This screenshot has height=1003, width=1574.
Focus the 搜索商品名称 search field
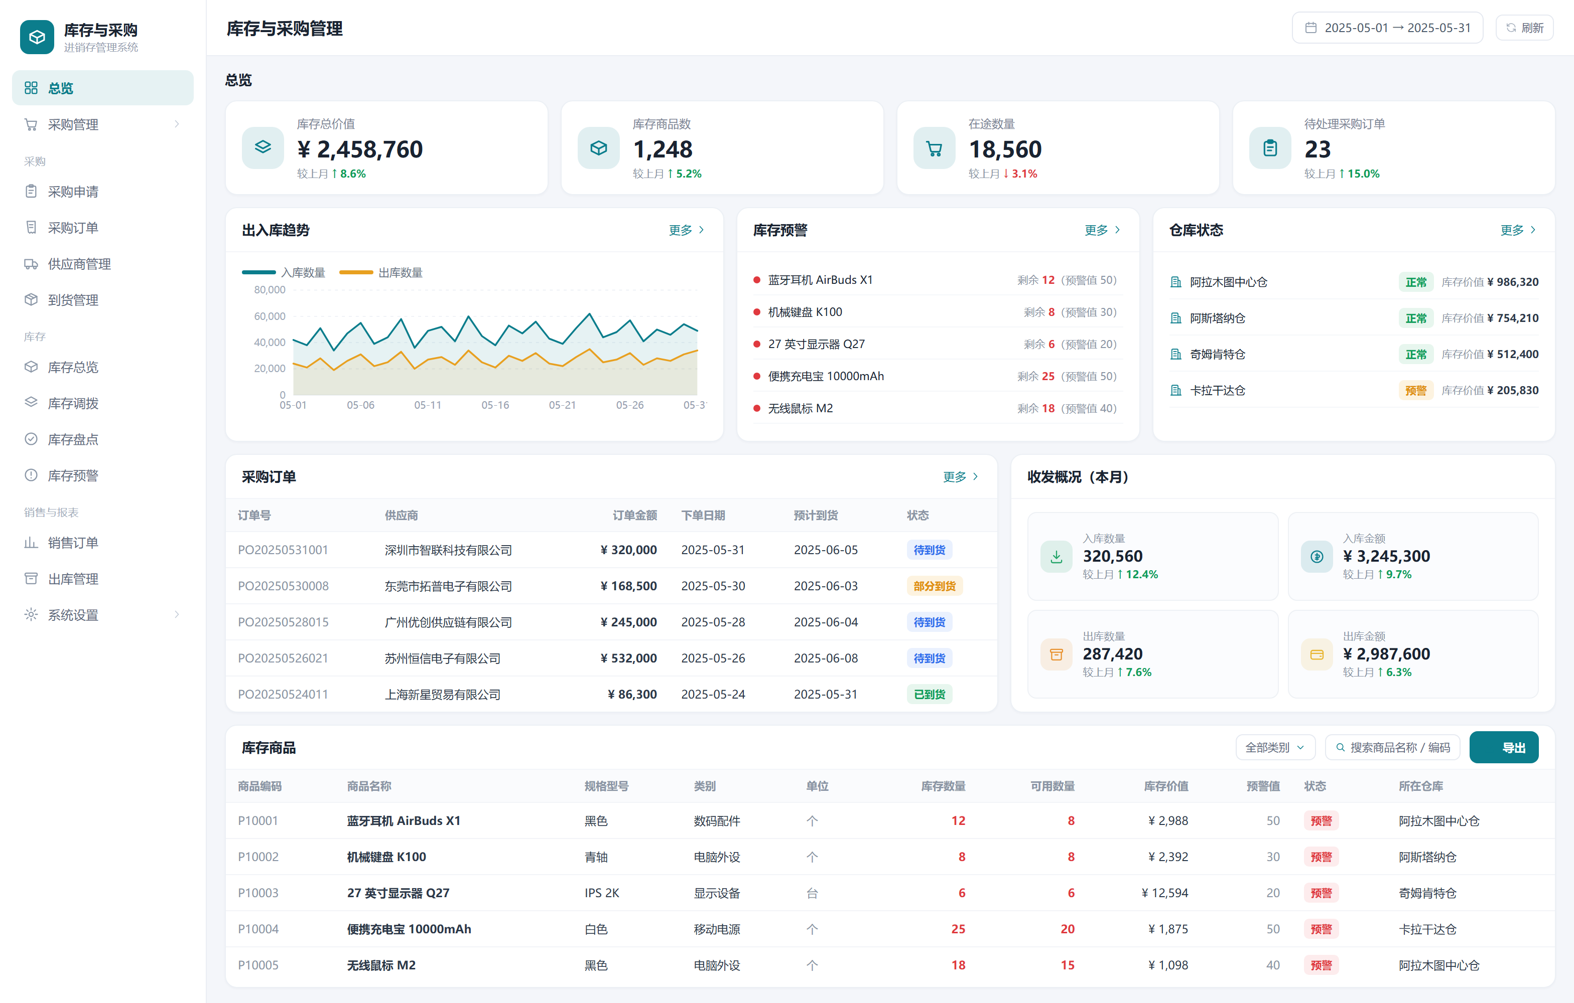pos(1392,747)
